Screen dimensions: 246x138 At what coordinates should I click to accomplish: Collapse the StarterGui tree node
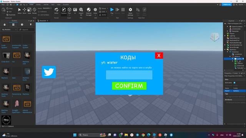click(x=225, y=49)
